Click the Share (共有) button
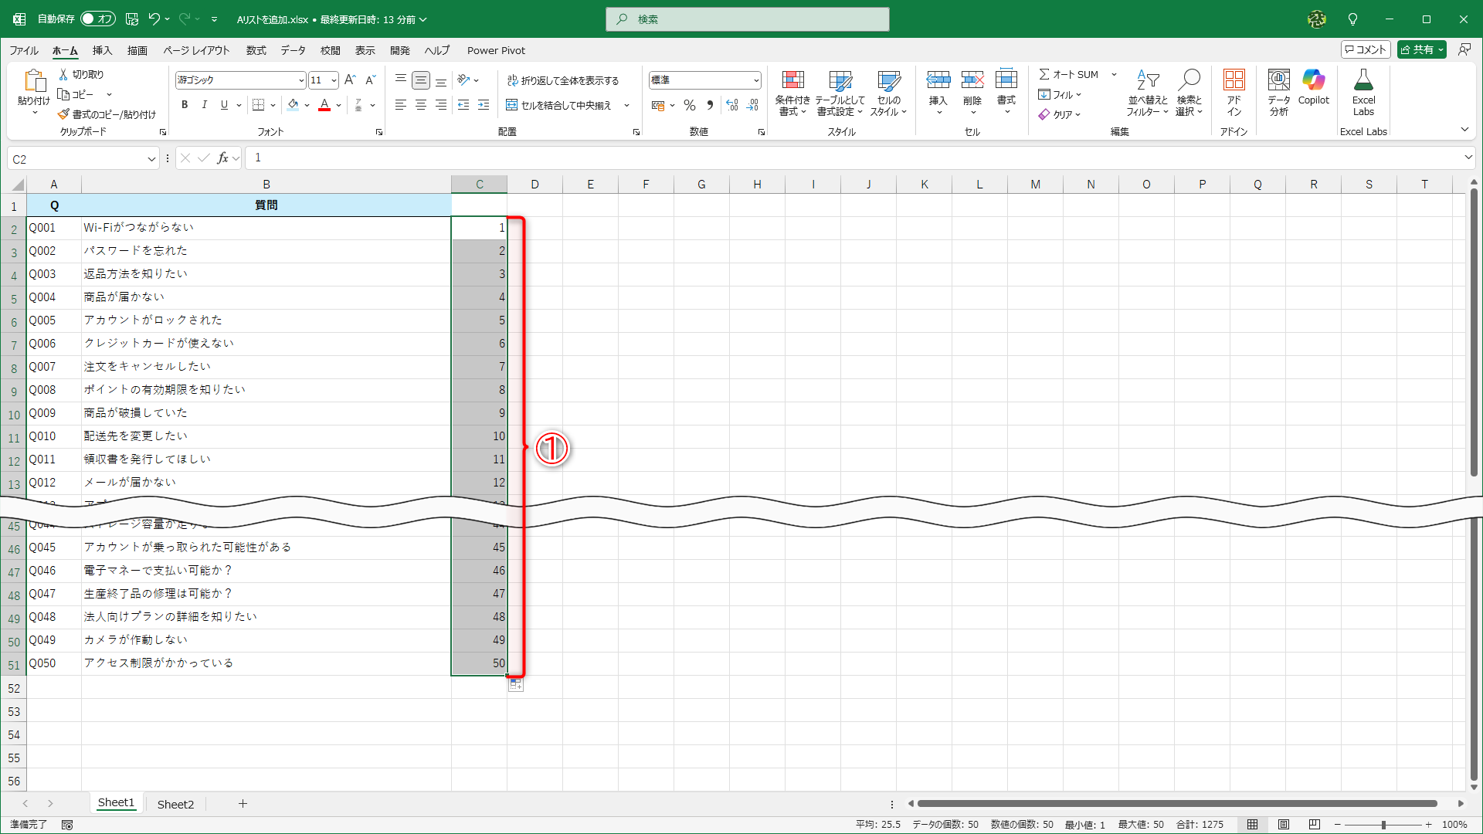1483x834 pixels. pos(1417,49)
